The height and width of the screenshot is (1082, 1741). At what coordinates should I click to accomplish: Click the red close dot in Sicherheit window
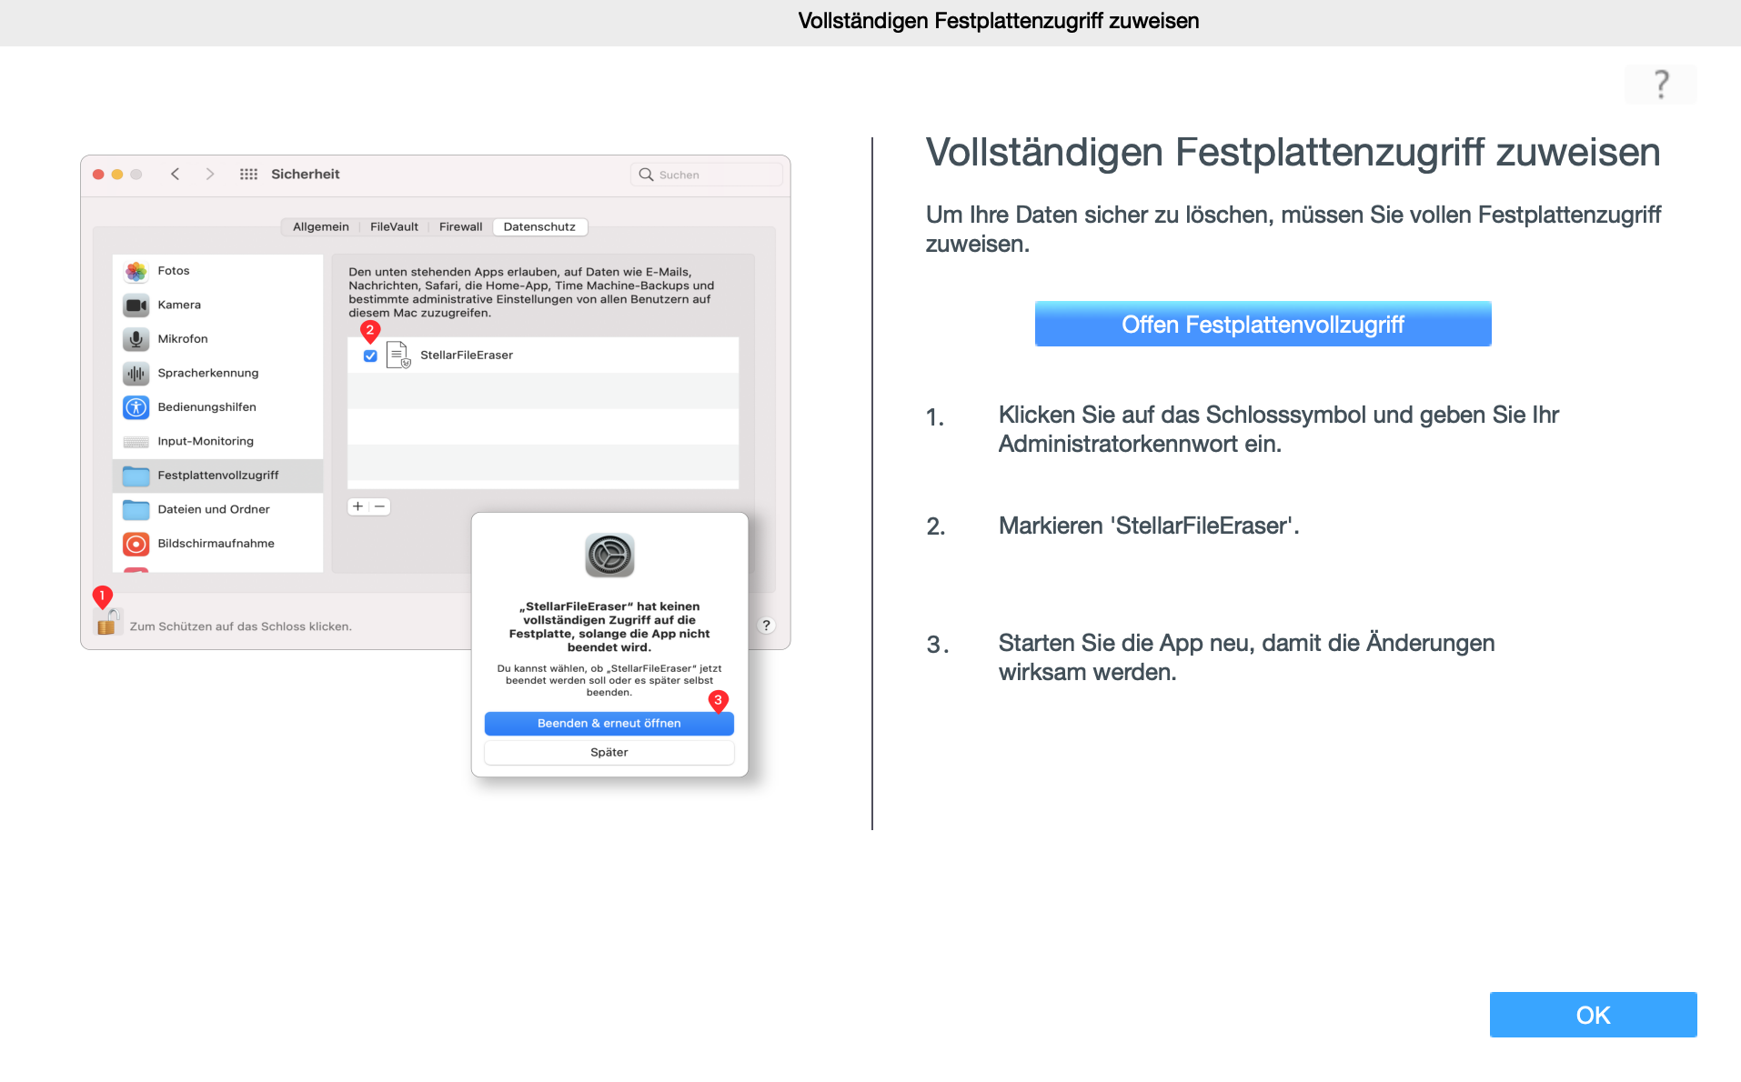point(98,174)
